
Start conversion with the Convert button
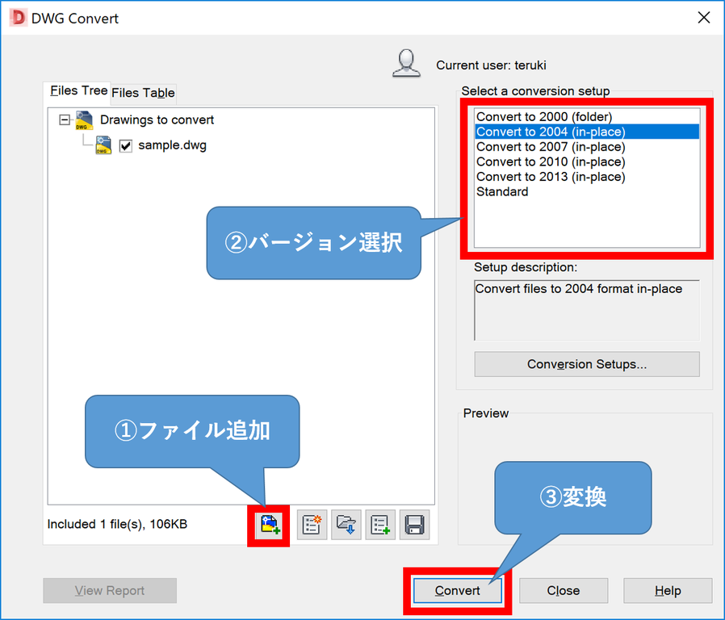pyautogui.click(x=457, y=591)
